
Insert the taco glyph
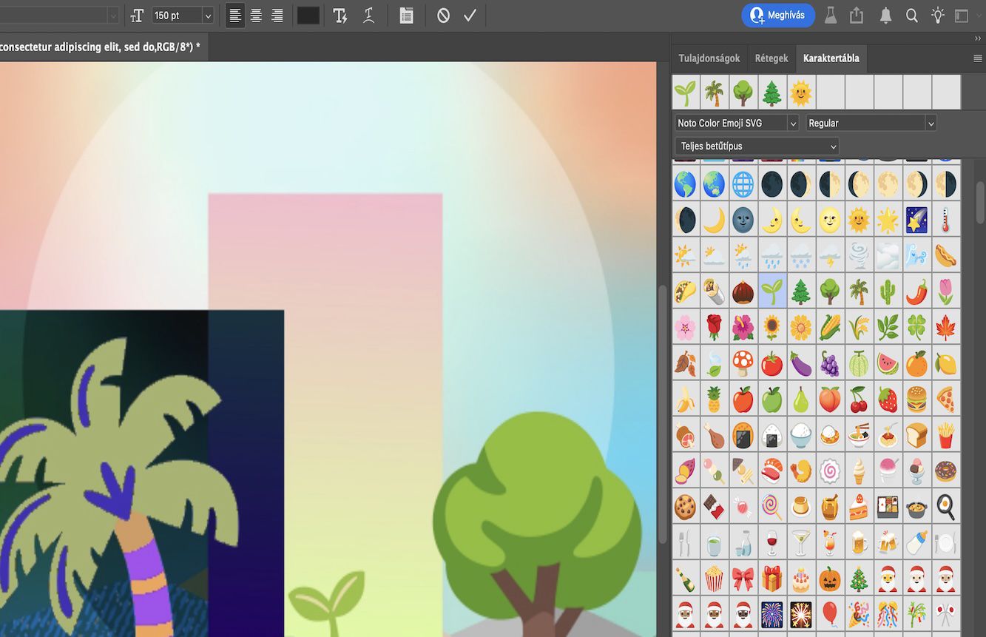tap(685, 291)
